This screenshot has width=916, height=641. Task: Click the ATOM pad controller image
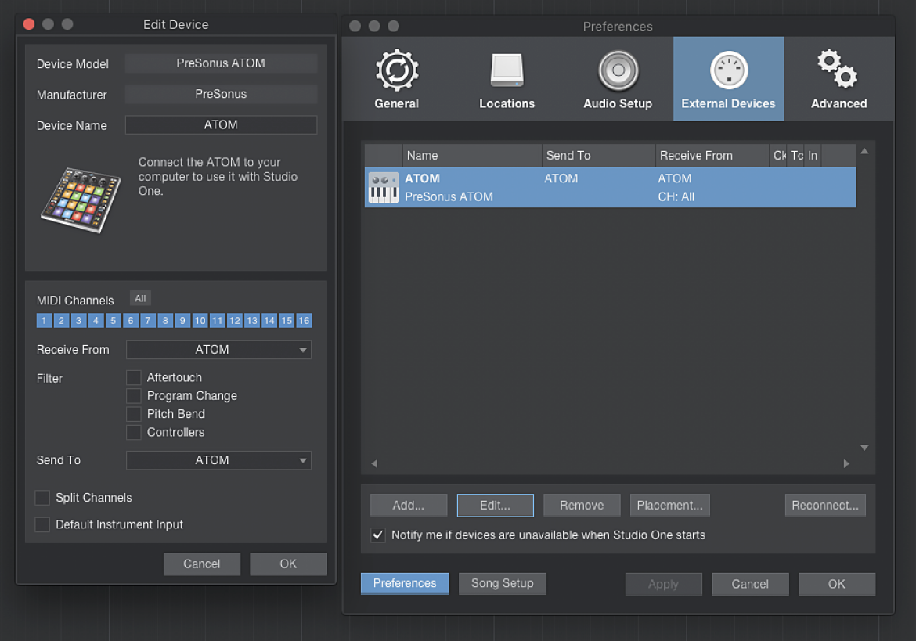point(81,200)
